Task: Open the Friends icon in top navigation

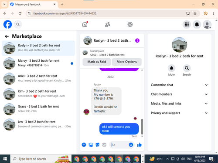Action: coord(107,24)
